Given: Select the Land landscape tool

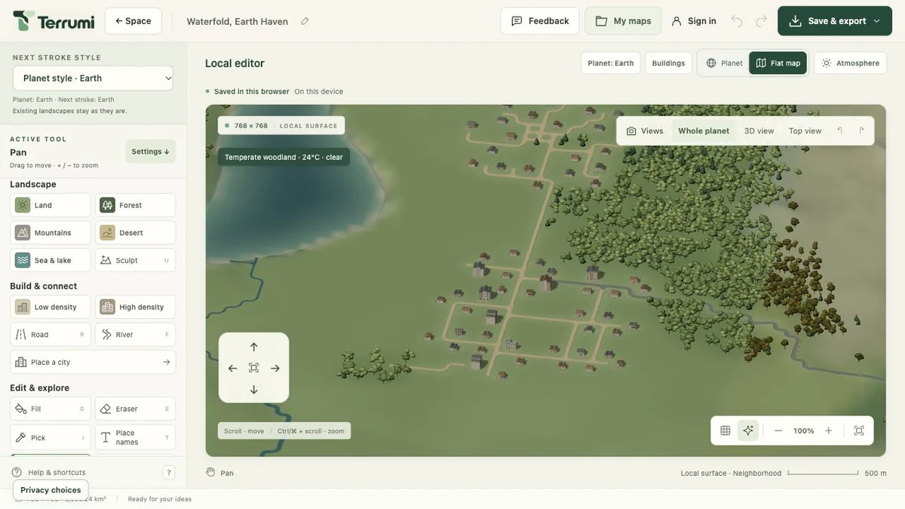Looking at the screenshot, I should (x=51, y=205).
